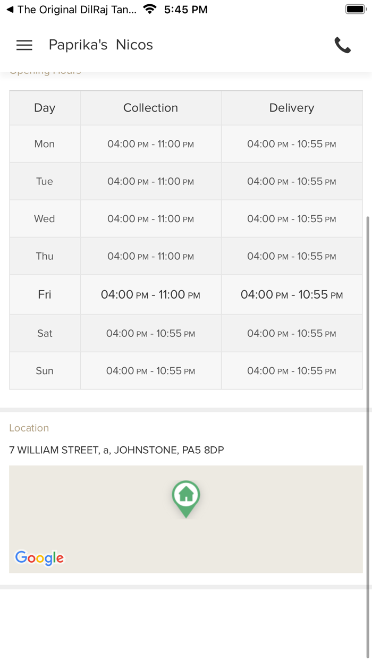This screenshot has width=372, height=661.
Task: Tap Wednesday's delivery hours cell
Action: coord(292,219)
